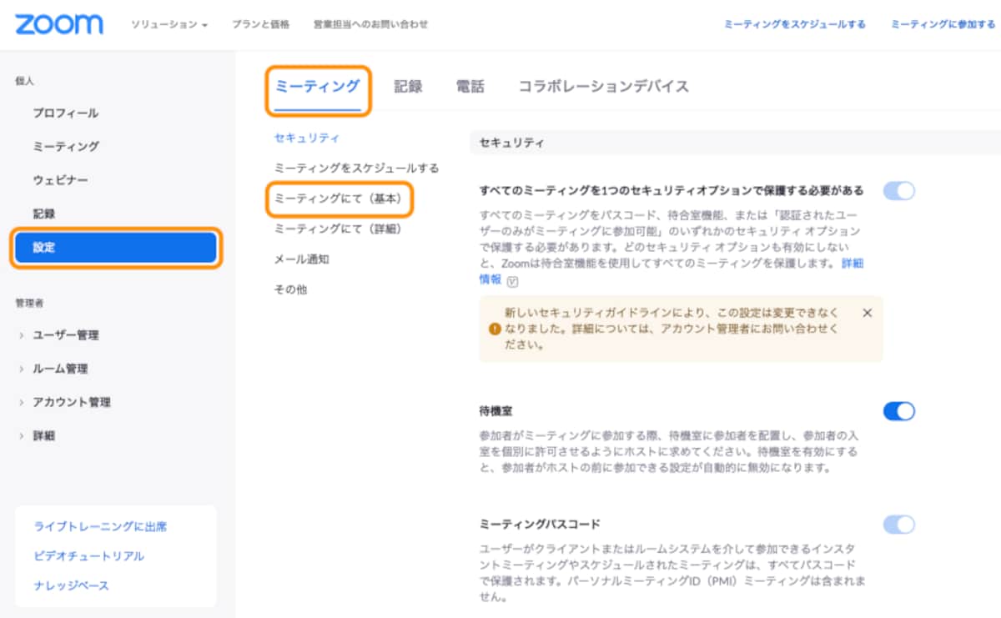Open the コラボレーションデバイス tab
1001x618 pixels.
pos(603,87)
